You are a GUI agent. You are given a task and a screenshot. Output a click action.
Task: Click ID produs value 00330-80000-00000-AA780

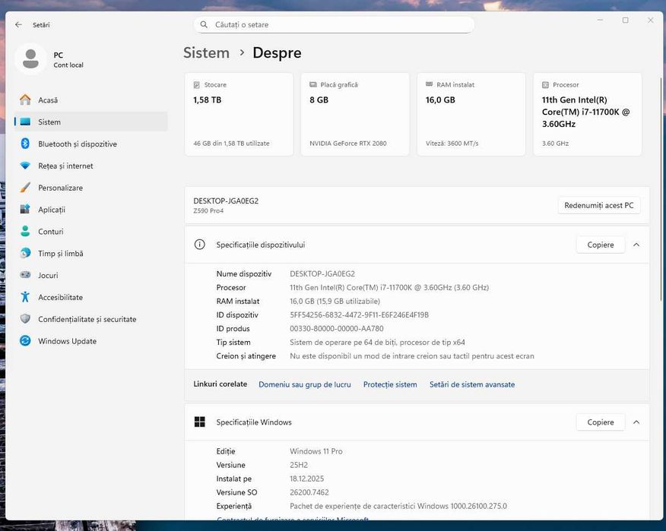337,328
